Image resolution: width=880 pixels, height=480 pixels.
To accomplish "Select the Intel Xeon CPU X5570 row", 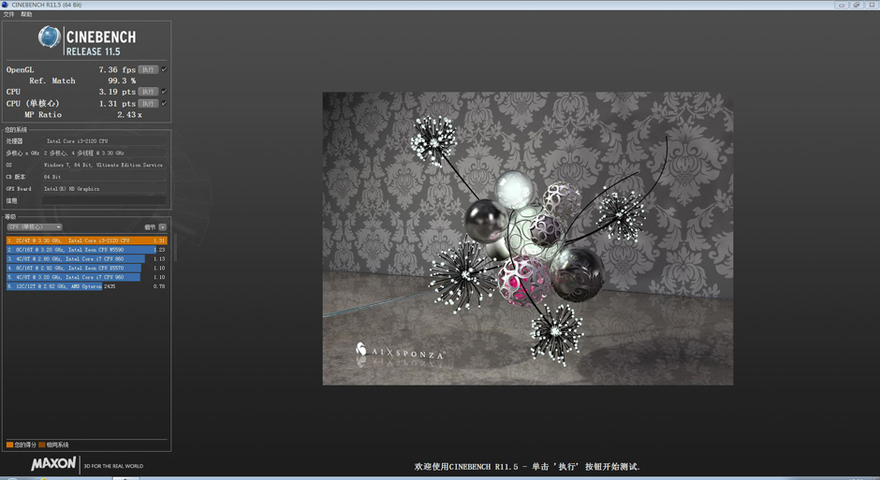I will point(86,268).
